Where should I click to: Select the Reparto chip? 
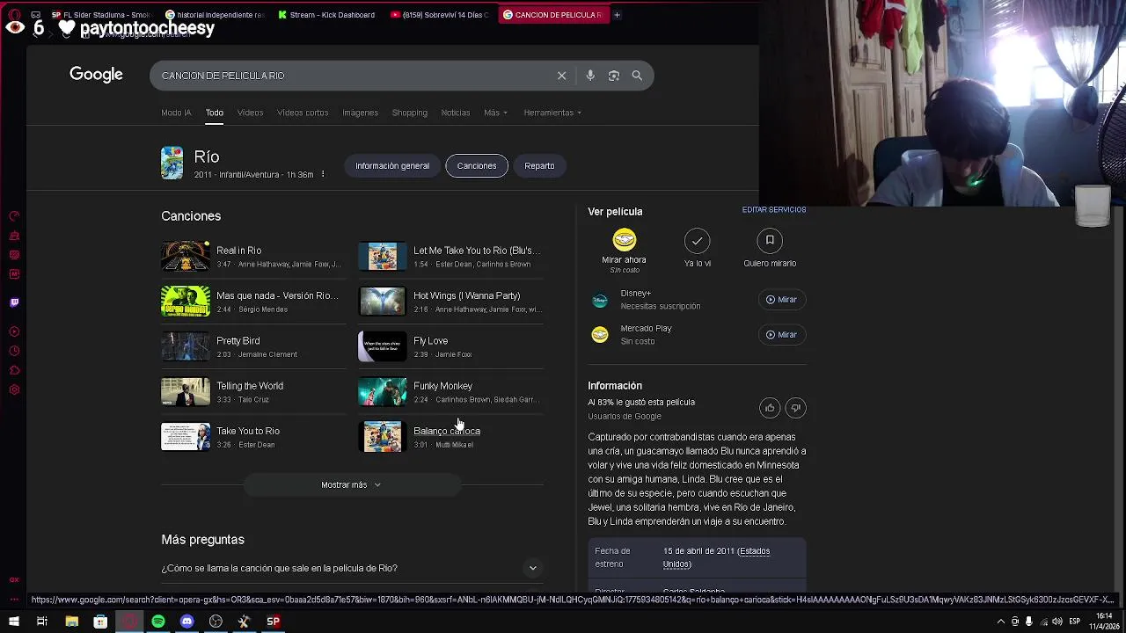(x=539, y=165)
